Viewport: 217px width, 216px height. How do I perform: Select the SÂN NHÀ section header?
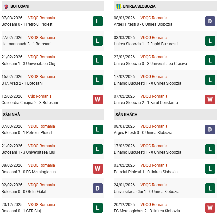pyautogui.click(x=11, y=115)
